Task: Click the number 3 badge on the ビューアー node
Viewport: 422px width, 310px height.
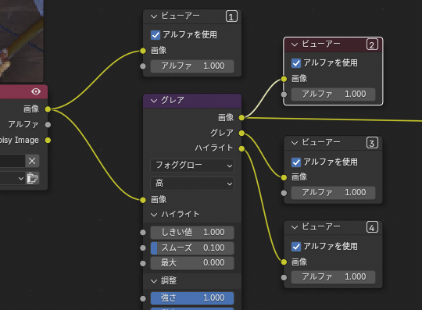Action: click(x=372, y=143)
